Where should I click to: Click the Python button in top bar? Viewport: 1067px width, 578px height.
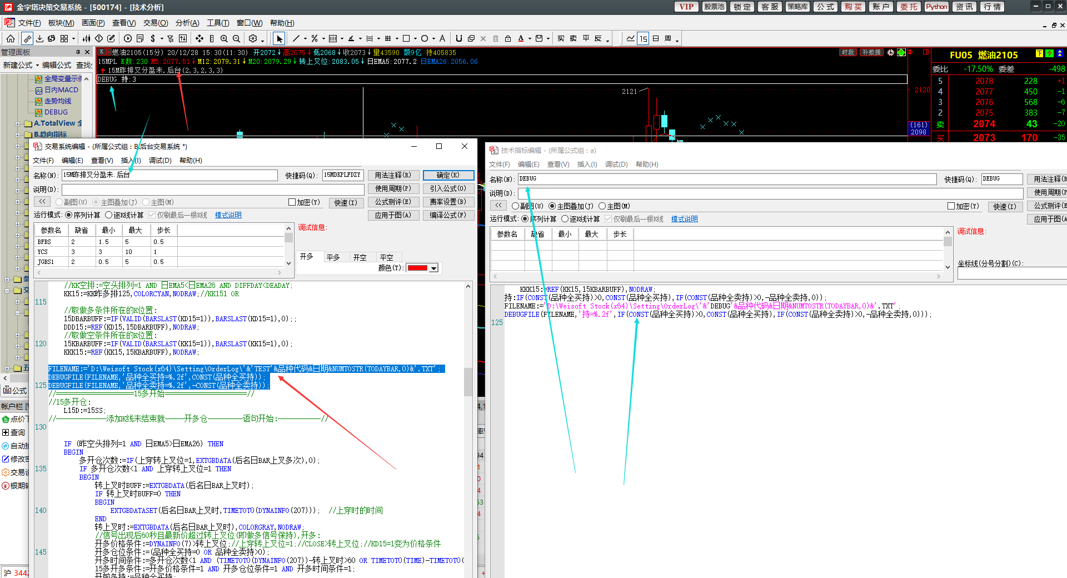click(936, 7)
